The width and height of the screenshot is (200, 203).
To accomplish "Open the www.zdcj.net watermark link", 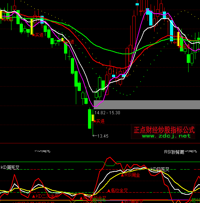I will [166, 136].
